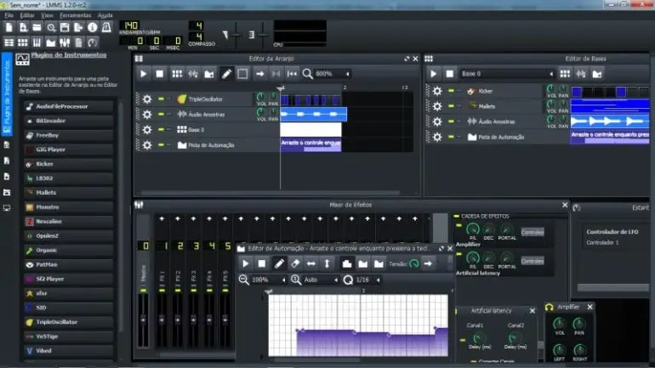Select the Kicker instrument plugin
This screenshot has height=368, width=655.
[x=69, y=164]
